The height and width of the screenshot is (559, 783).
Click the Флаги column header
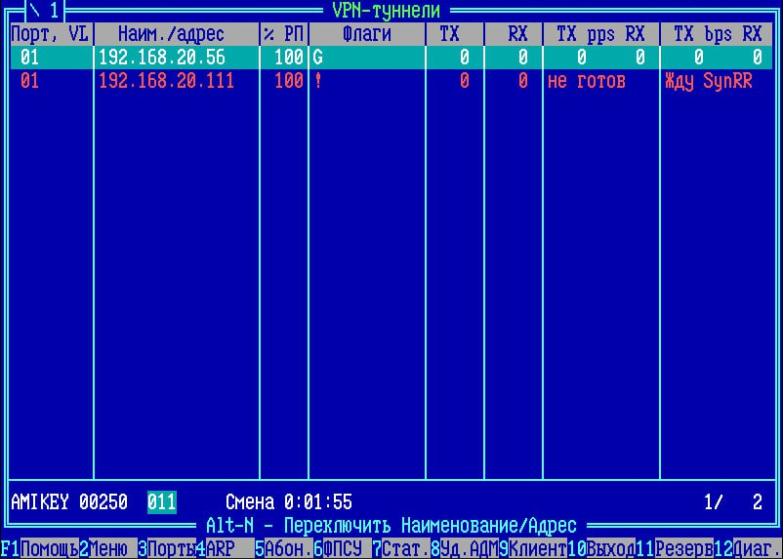[x=367, y=34]
